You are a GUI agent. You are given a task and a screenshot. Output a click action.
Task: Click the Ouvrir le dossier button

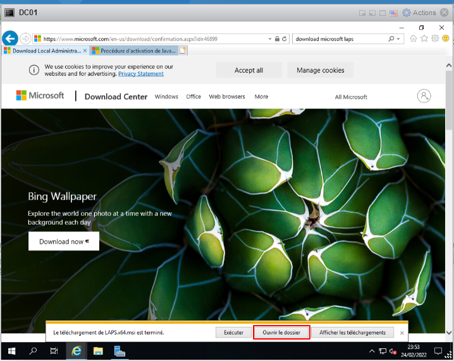click(281, 332)
